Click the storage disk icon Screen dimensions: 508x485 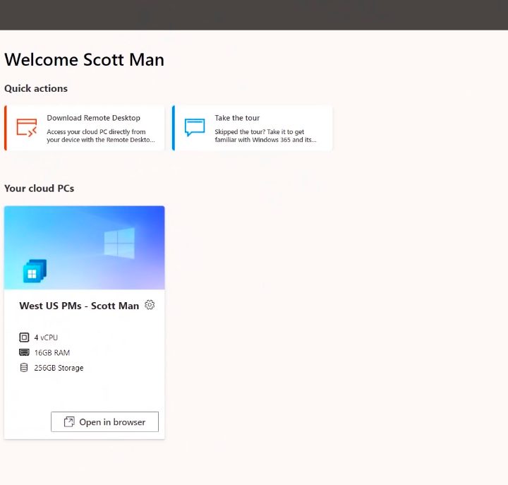point(24,368)
